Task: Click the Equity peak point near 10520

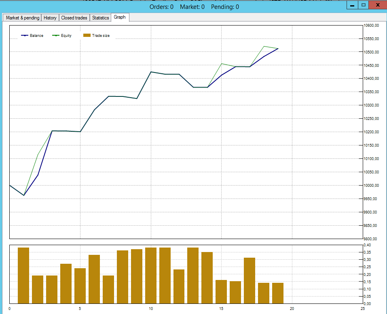Action: coord(264,46)
